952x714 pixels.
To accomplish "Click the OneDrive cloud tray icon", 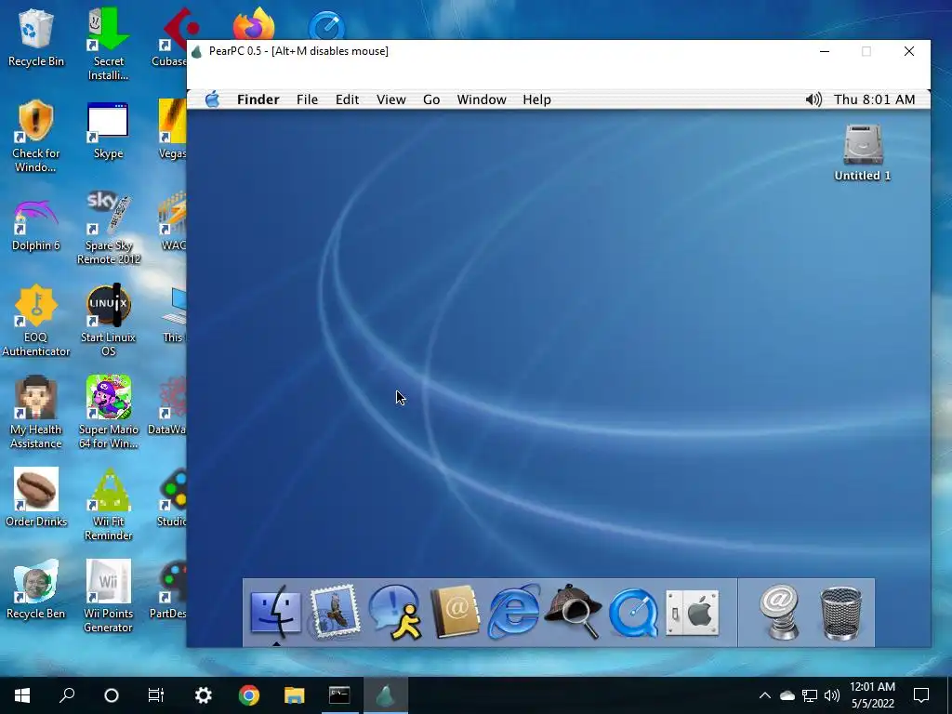I will tap(787, 695).
